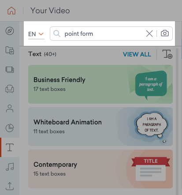Open the video folder library icon
Viewport: 182px width, 195px height.
pos(10,50)
